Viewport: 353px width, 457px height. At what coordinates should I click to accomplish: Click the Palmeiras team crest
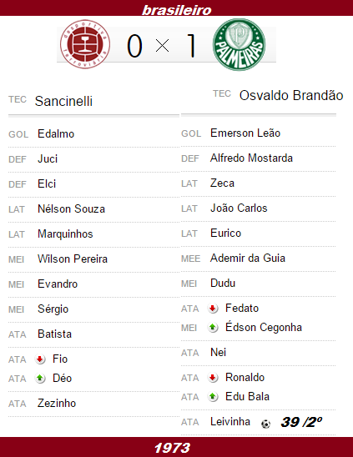click(x=240, y=44)
